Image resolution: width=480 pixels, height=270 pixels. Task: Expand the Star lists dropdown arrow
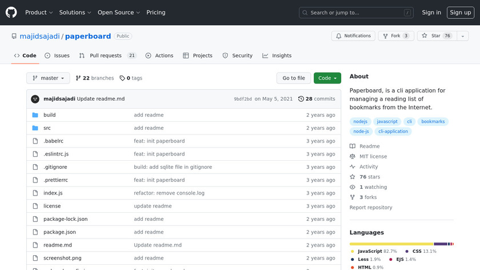coord(462,36)
